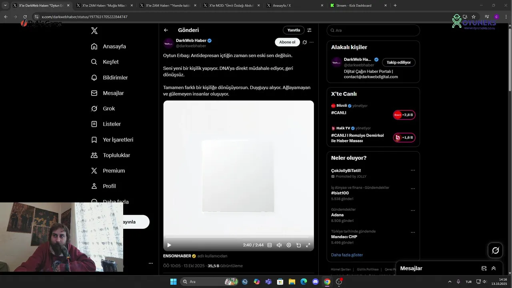Click the Takip ediliyor button
The height and width of the screenshot is (288, 512).
pyautogui.click(x=399, y=62)
